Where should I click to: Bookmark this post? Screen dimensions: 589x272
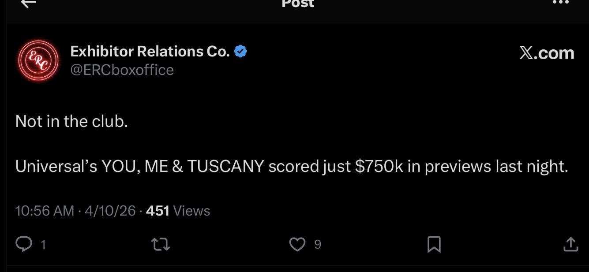click(434, 244)
